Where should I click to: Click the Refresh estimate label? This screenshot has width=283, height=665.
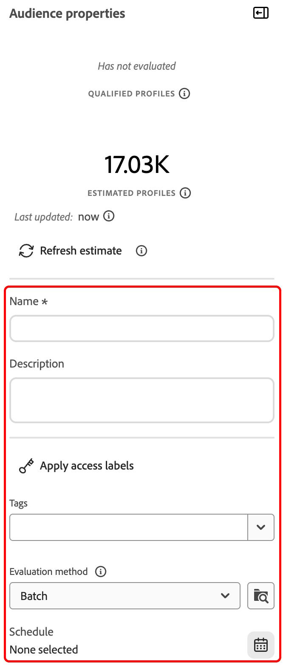point(81,251)
